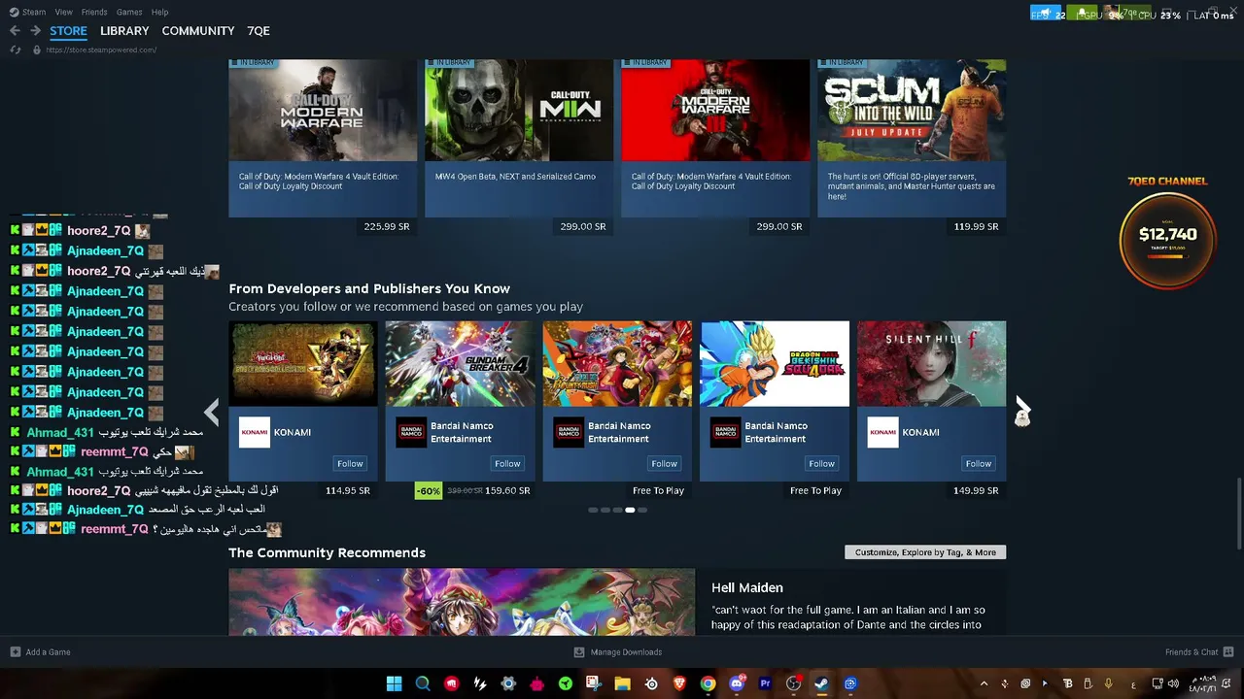
Task: Follow Bandai Namco on the Dragon Ball card
Action: pos(821,464)
